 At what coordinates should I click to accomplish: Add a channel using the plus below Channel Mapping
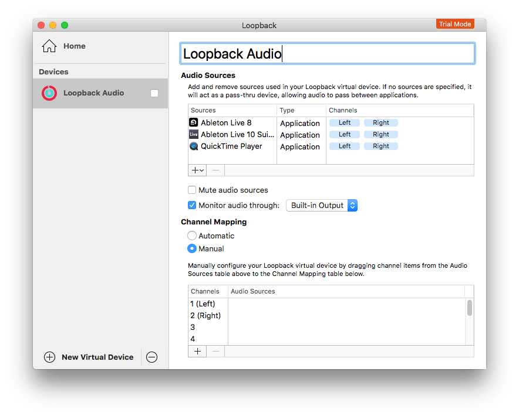point(197,351)
